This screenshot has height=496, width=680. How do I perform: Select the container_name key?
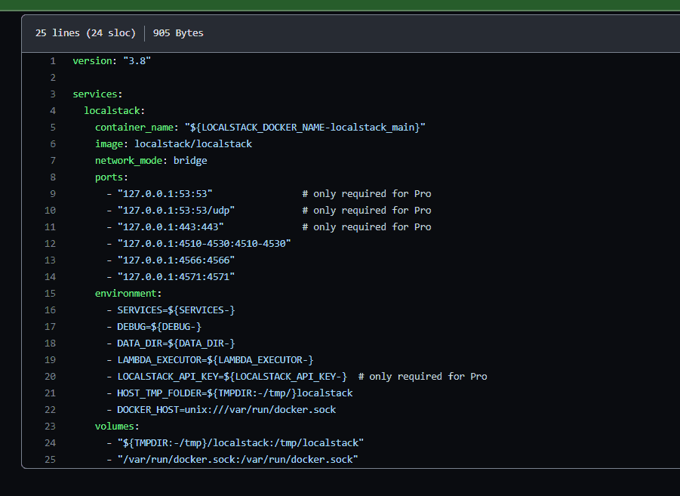131,127
